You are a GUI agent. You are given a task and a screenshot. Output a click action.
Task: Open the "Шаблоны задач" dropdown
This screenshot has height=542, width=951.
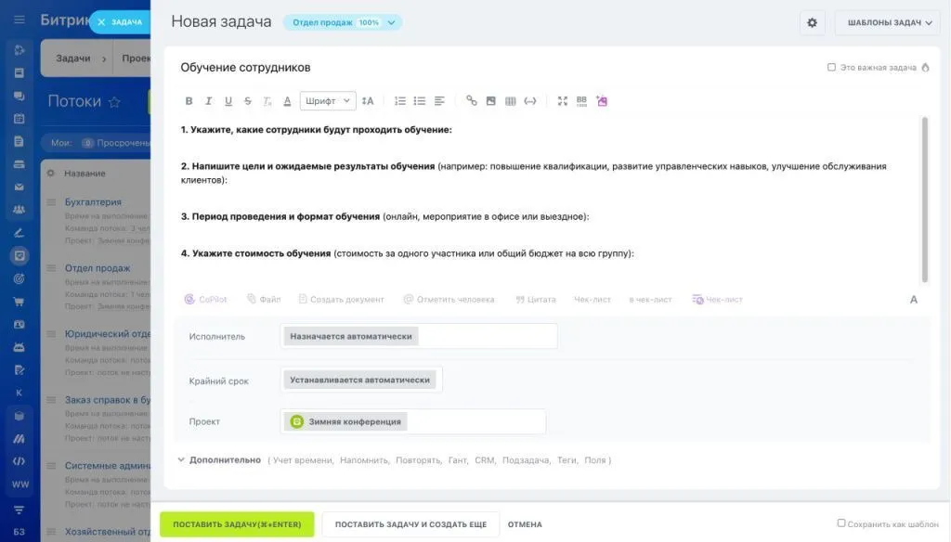click(x=887, y=22)
